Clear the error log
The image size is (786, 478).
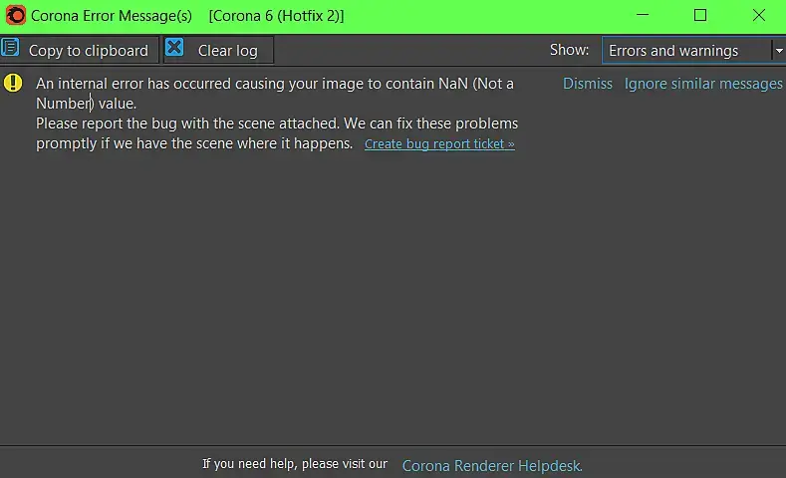(218, 50)
